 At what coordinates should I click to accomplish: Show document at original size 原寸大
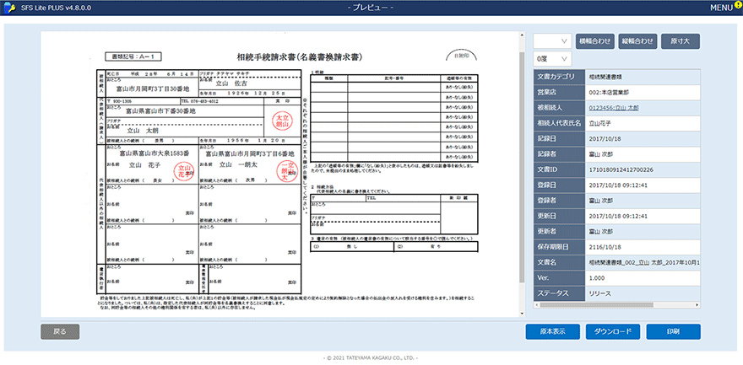[x=680, y=40]
